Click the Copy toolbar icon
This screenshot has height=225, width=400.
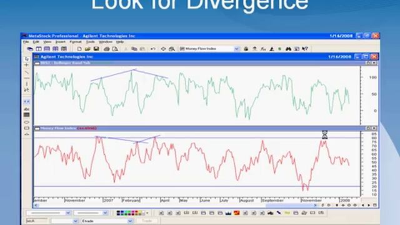click(x=134, y=49)
